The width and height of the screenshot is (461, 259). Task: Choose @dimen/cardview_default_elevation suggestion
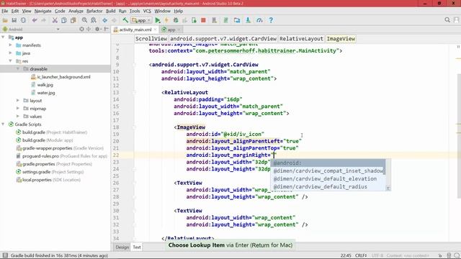point(328,179)
